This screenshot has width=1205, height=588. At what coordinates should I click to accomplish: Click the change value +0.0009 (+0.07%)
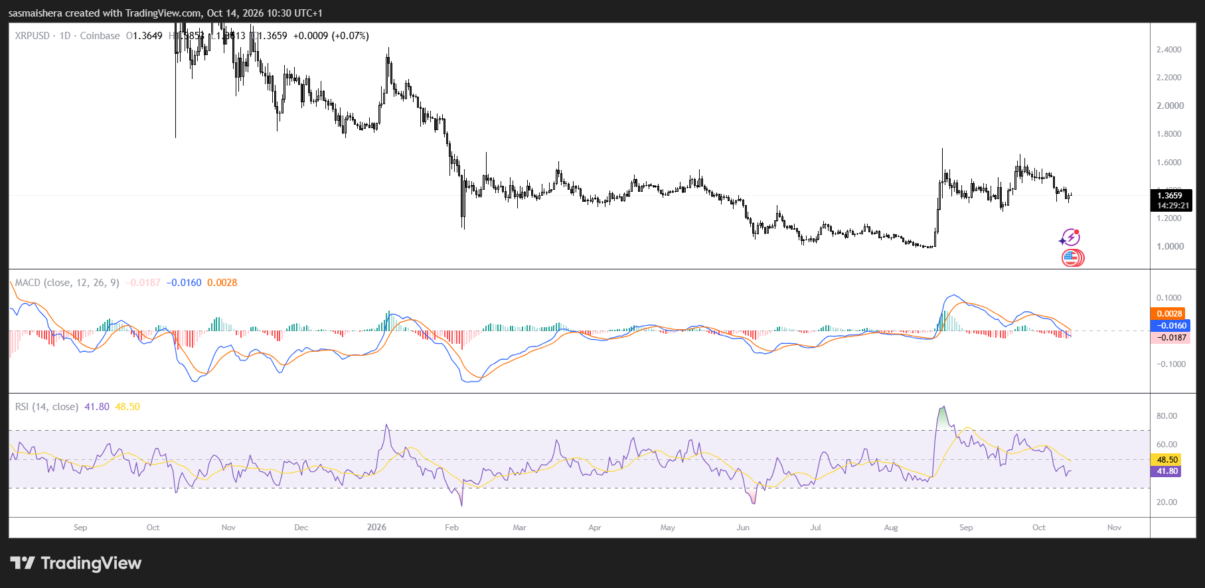(331, 36)
